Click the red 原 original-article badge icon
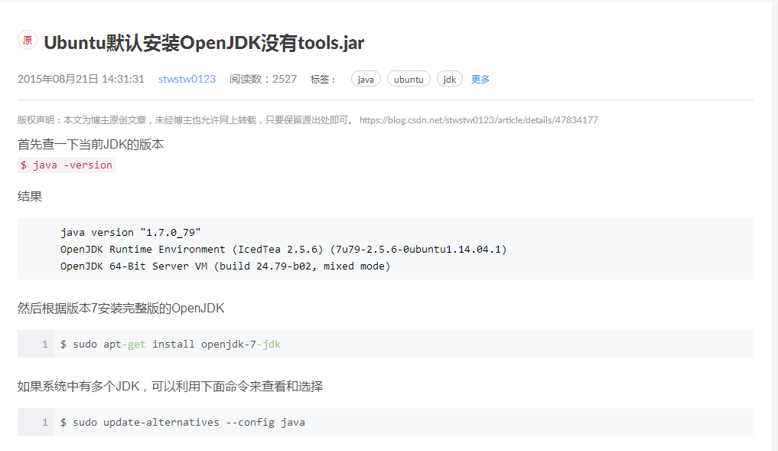 pyautogui.click(x=28, y=40)
